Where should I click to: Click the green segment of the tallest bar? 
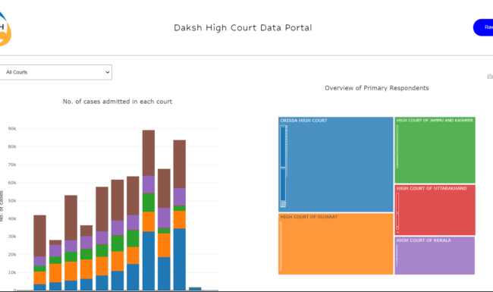click(x=149, y=203)
